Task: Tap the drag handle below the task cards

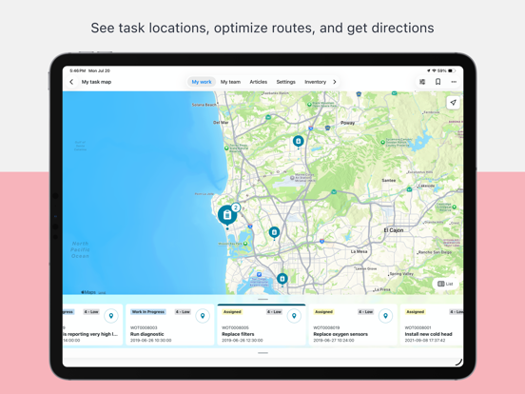Action: pyautogui.click(x=262, y=353)
